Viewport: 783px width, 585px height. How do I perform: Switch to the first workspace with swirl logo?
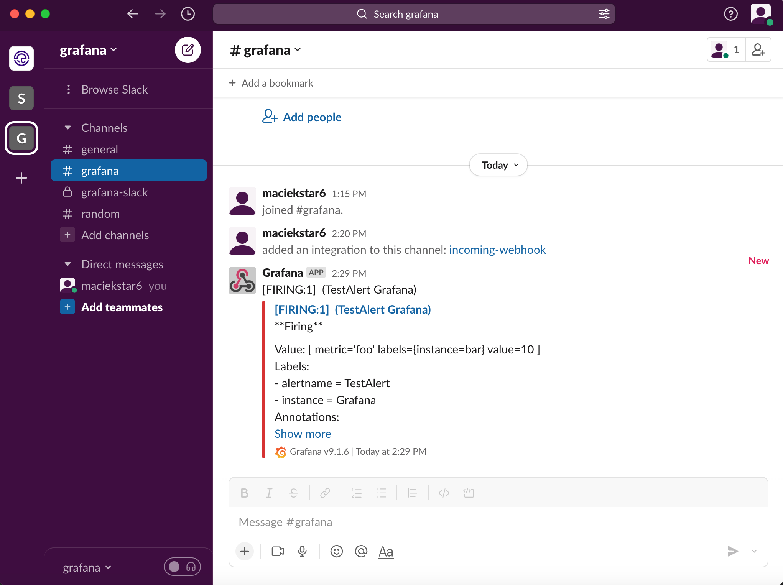[21, 58]
